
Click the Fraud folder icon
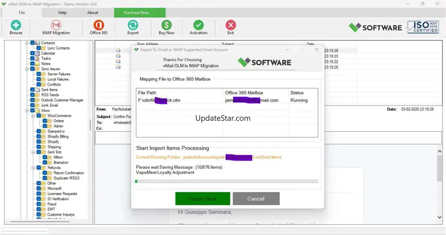[43, 204]
